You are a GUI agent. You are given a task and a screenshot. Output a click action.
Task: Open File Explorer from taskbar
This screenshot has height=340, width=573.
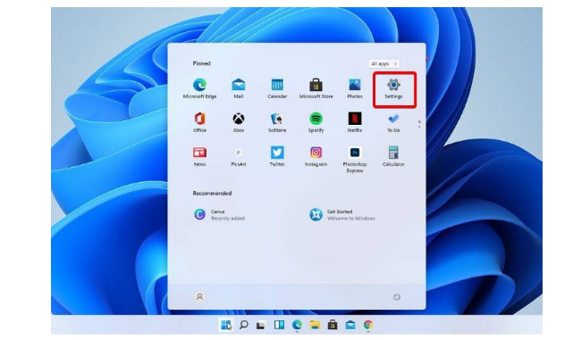tap(315, 325)
